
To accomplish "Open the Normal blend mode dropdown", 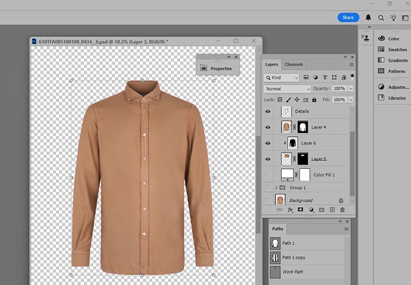I will point(287,89).
